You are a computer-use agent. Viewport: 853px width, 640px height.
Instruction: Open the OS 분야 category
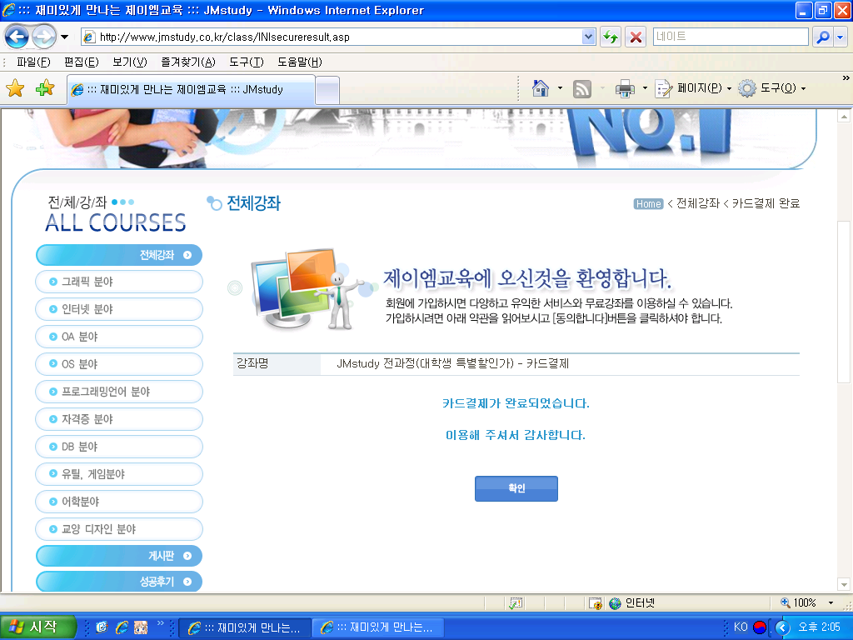[x=119, y=364]
